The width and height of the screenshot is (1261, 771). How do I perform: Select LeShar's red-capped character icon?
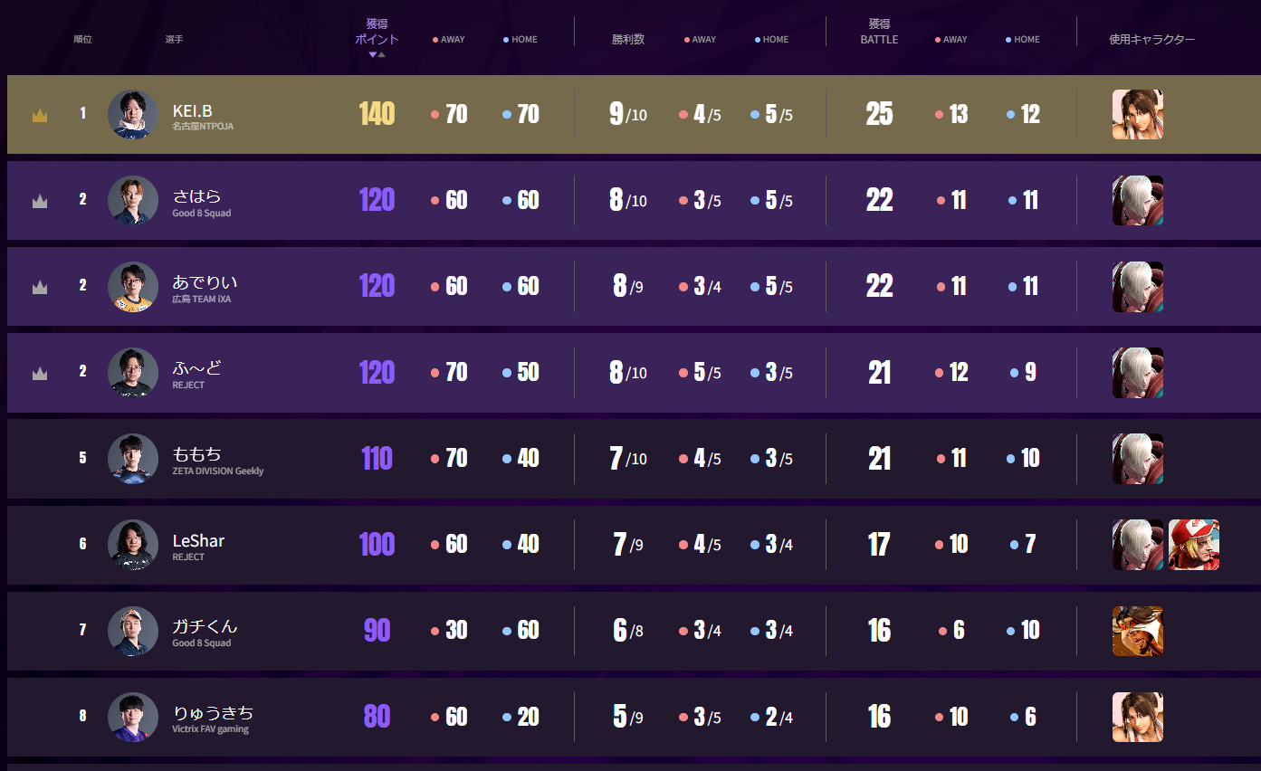click(1193, 545)
